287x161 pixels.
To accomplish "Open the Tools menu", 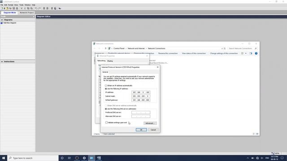I will click(22, 5).
